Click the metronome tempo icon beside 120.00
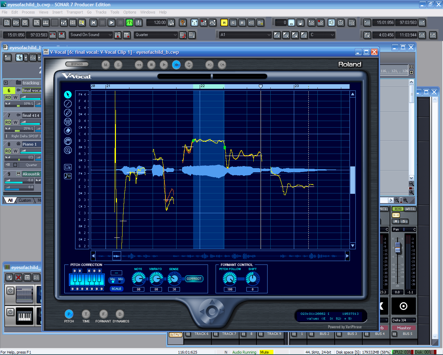 coord(171,23)
